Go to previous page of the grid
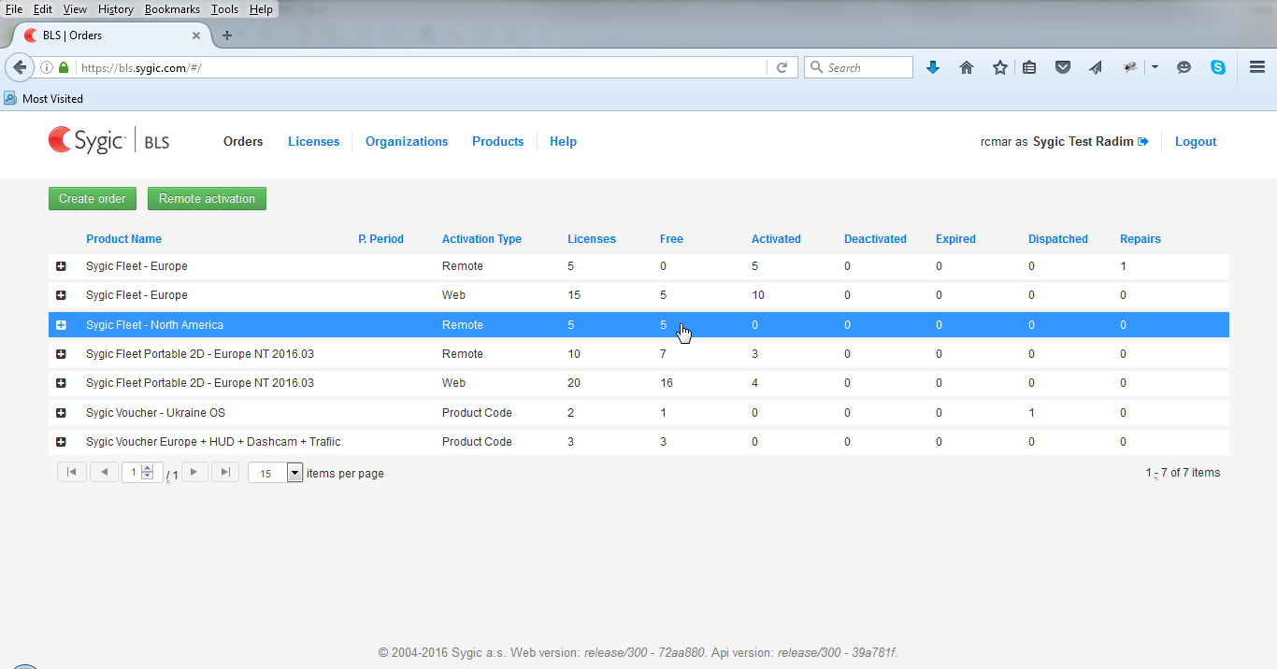Screen dimensions: 1277x669 click(104, 472)
